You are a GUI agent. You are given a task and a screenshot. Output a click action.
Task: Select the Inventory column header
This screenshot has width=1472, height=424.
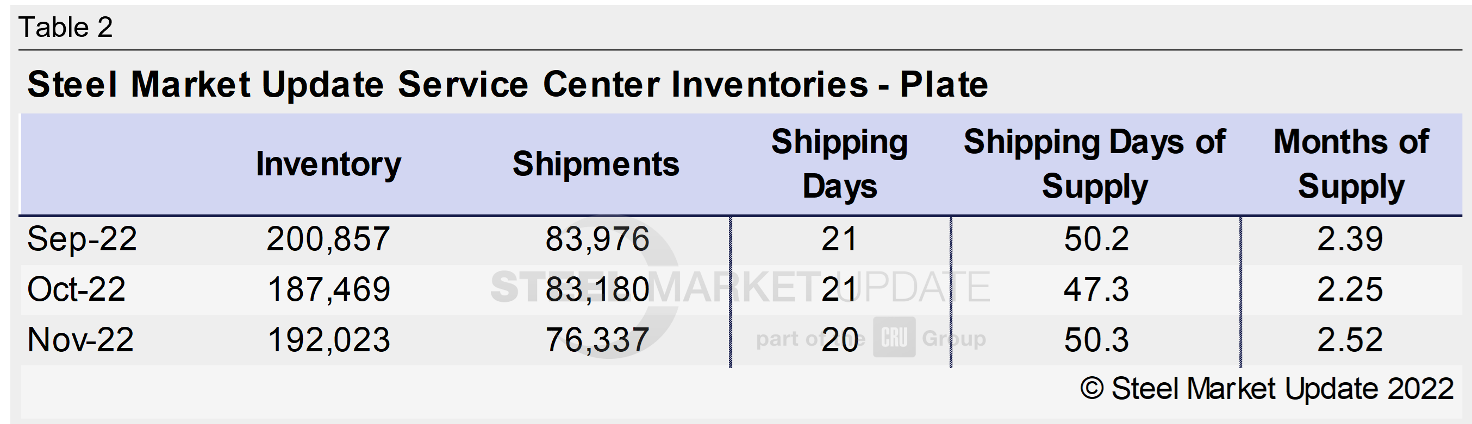coord(328,164)
